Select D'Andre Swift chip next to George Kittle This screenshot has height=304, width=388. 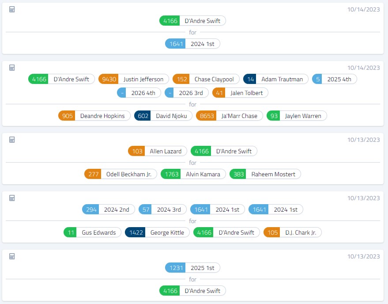point(226,232)
